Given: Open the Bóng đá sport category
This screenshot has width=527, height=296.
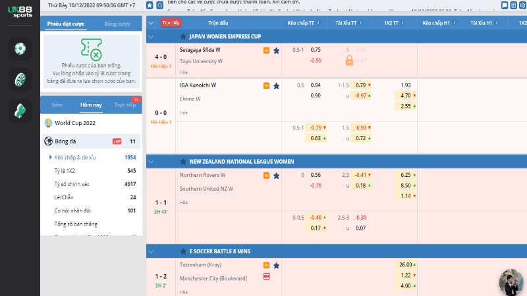Looking at the screenshot, I should click(91, 141).
